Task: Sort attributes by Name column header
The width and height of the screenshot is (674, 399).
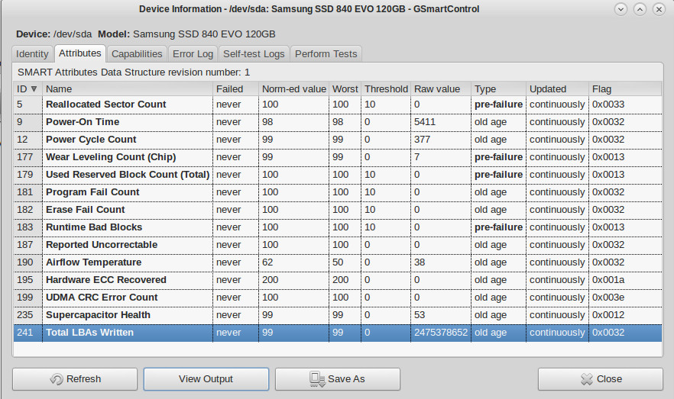Action: coord(127,88)
